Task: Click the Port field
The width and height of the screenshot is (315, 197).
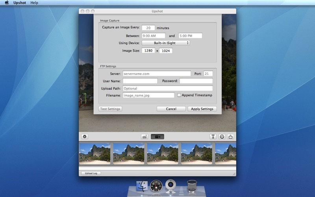Action: (208, 74)
